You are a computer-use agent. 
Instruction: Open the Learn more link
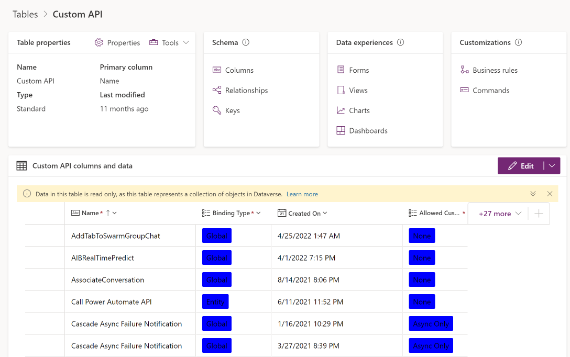tap(302, 194)
